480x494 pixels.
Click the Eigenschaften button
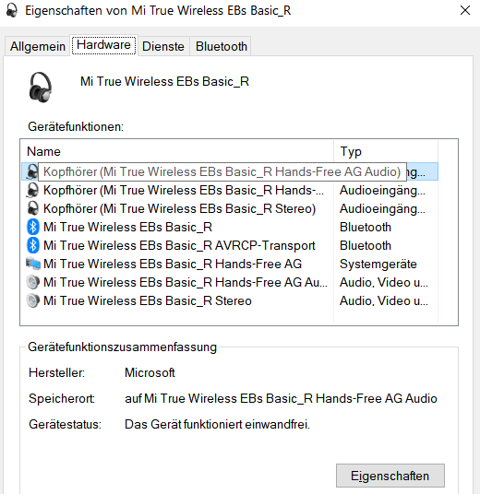tap(390, 476)
